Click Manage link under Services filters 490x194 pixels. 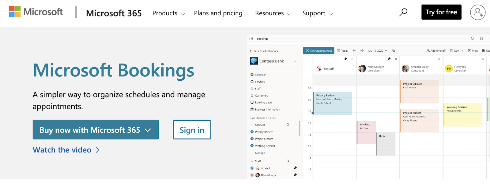tap(260, 153)
